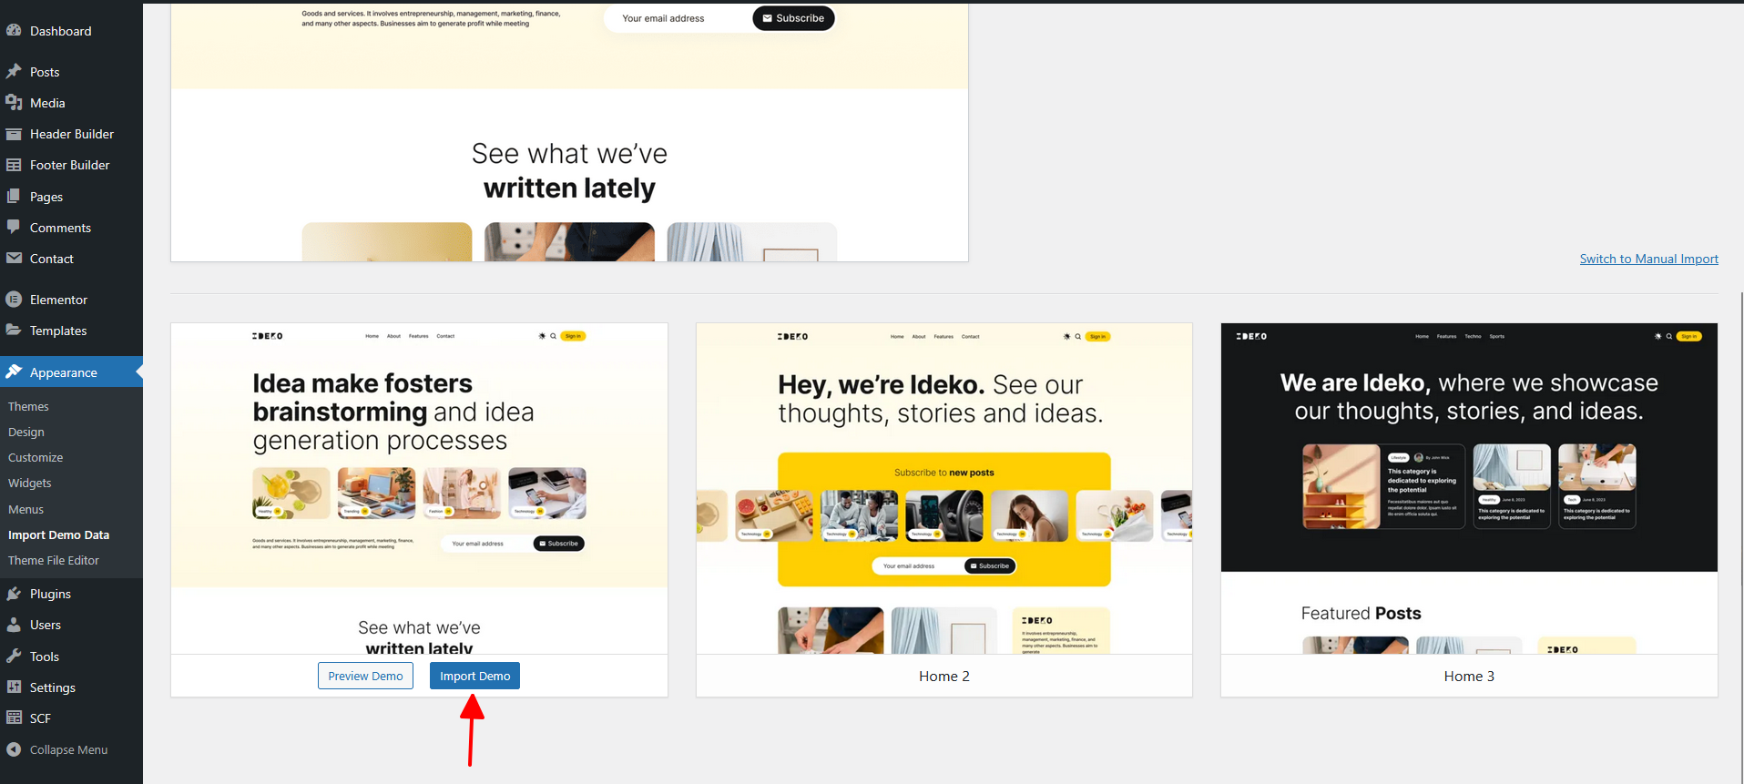
Task: Open Media via its sidebar icon
Action: pos(14,103)
